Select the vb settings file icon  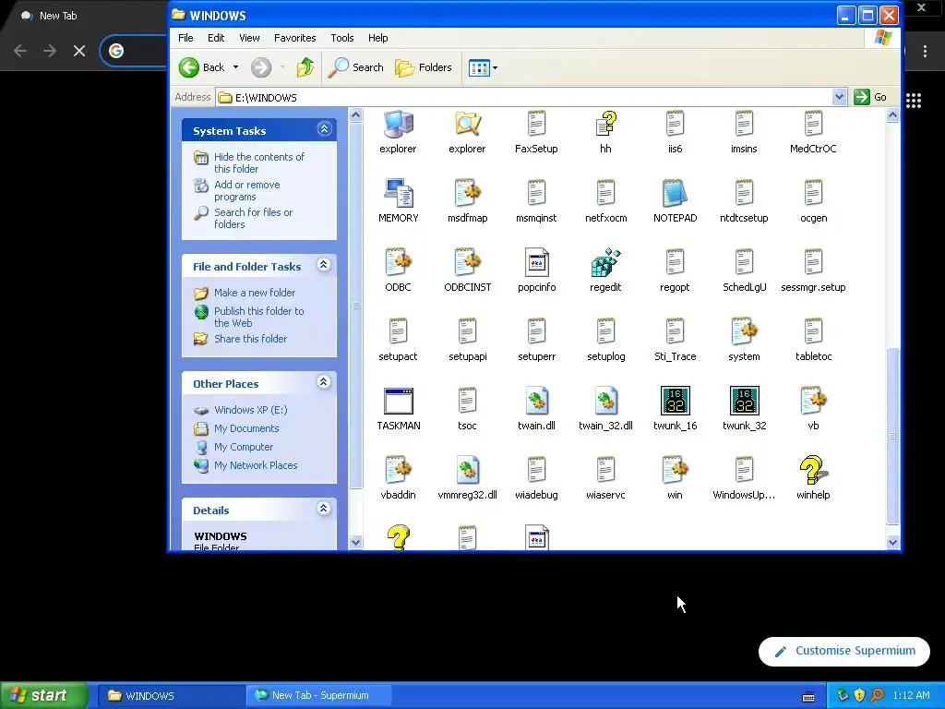pos(813,401)
